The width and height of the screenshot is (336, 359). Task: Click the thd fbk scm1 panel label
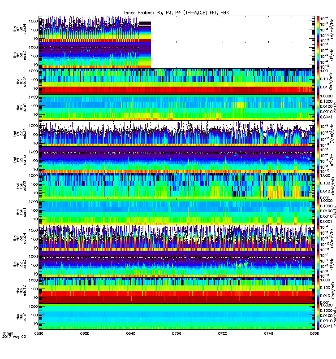[x=22, y=212]
